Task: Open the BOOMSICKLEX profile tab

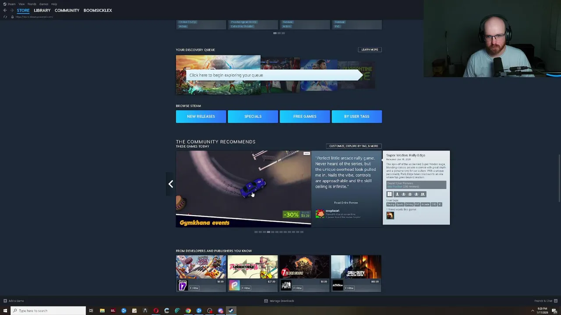Action: pyautogui.click(x=98, y=10)
